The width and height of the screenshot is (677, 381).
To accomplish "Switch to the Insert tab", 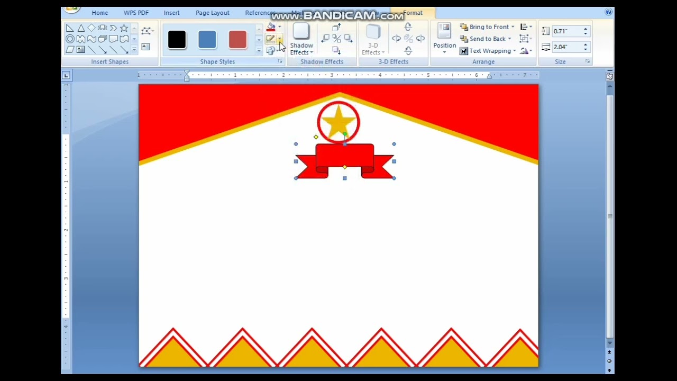I will 171,13.
